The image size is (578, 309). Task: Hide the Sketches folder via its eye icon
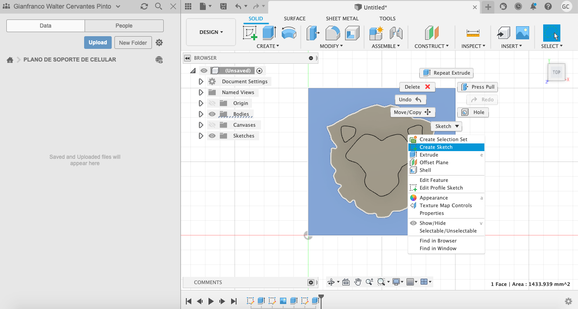(212, 136)
